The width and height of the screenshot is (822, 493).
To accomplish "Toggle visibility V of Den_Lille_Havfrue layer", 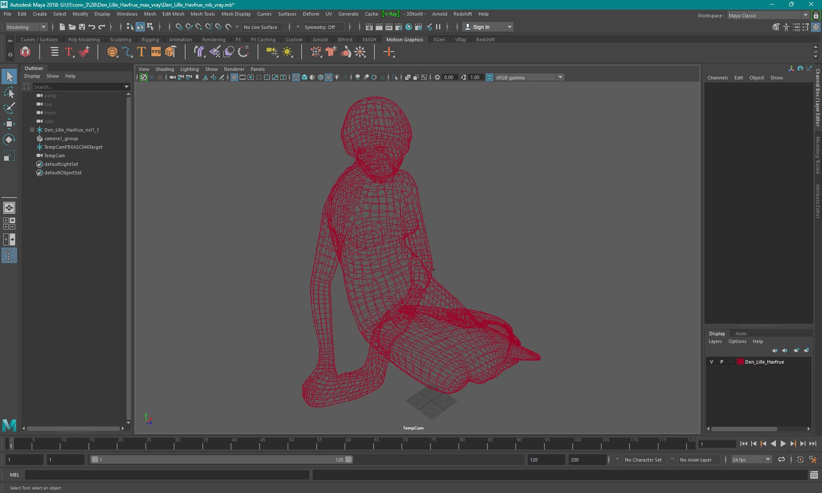I will pyautogui.click(x=711, y=362).
